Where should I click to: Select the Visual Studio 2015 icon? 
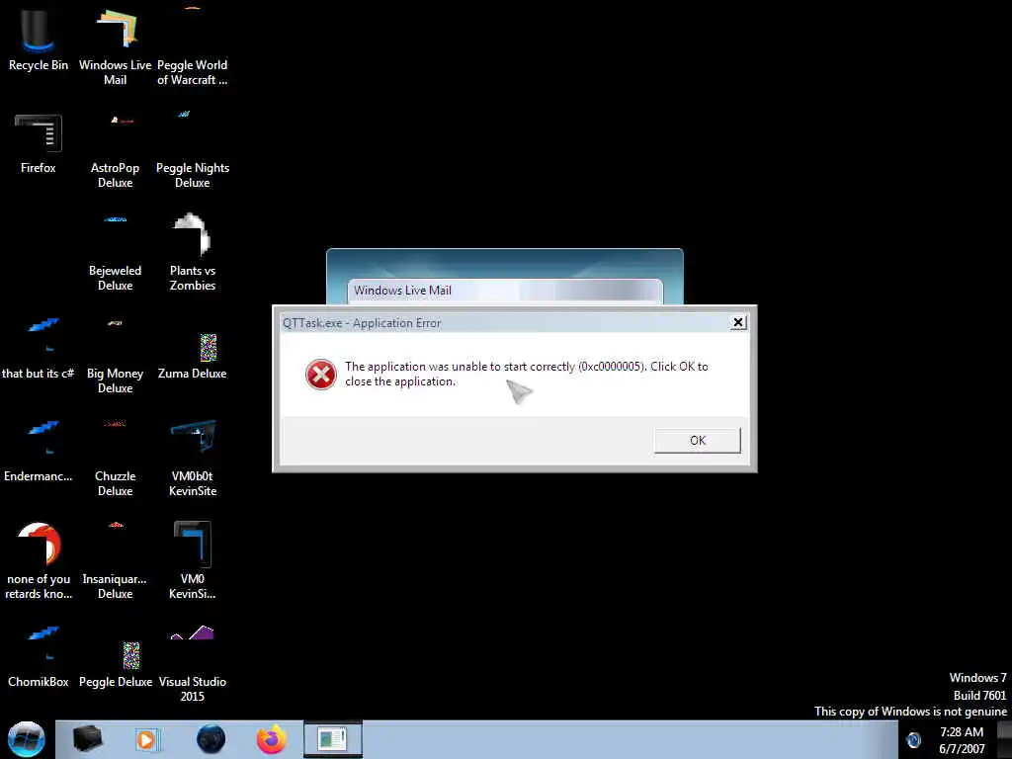click(x=193, y=665)
